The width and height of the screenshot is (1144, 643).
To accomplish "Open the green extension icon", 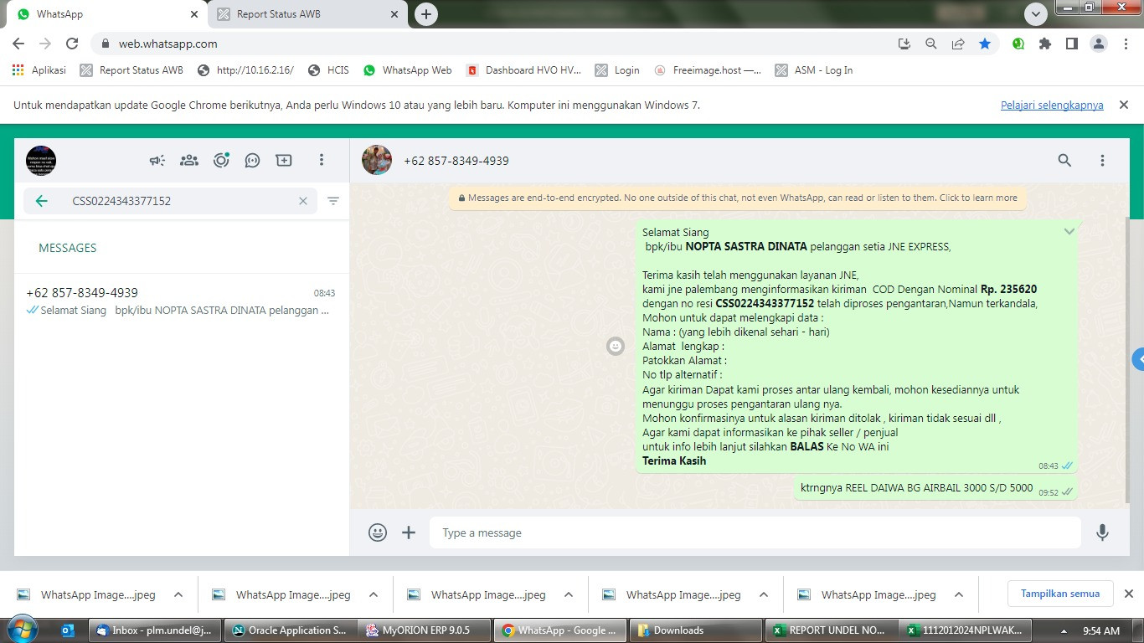I will (x=1018, y=44).
